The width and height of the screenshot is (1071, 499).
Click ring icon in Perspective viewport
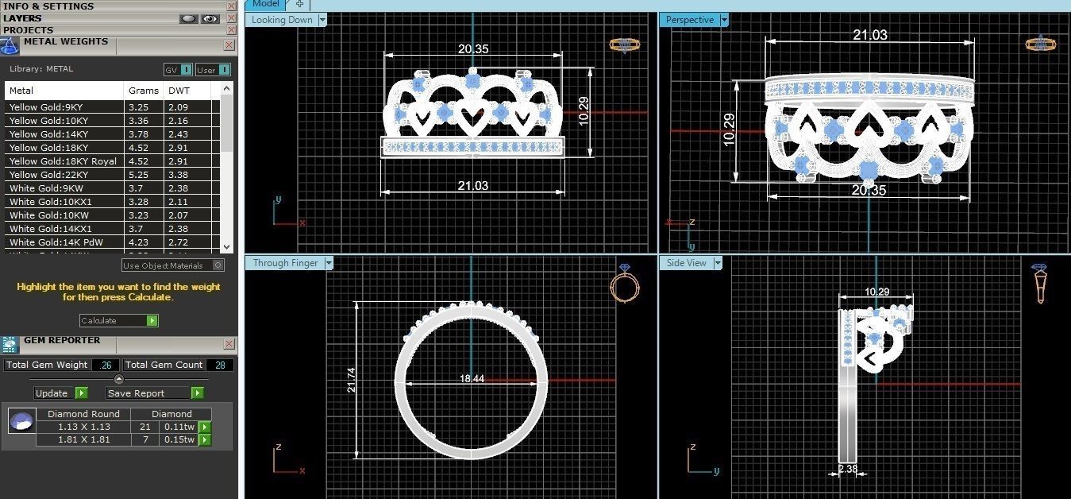point(1040,43)
